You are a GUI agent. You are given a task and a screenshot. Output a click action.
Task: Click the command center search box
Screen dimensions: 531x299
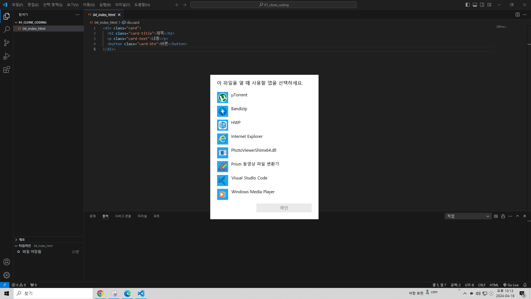(273, 5)
